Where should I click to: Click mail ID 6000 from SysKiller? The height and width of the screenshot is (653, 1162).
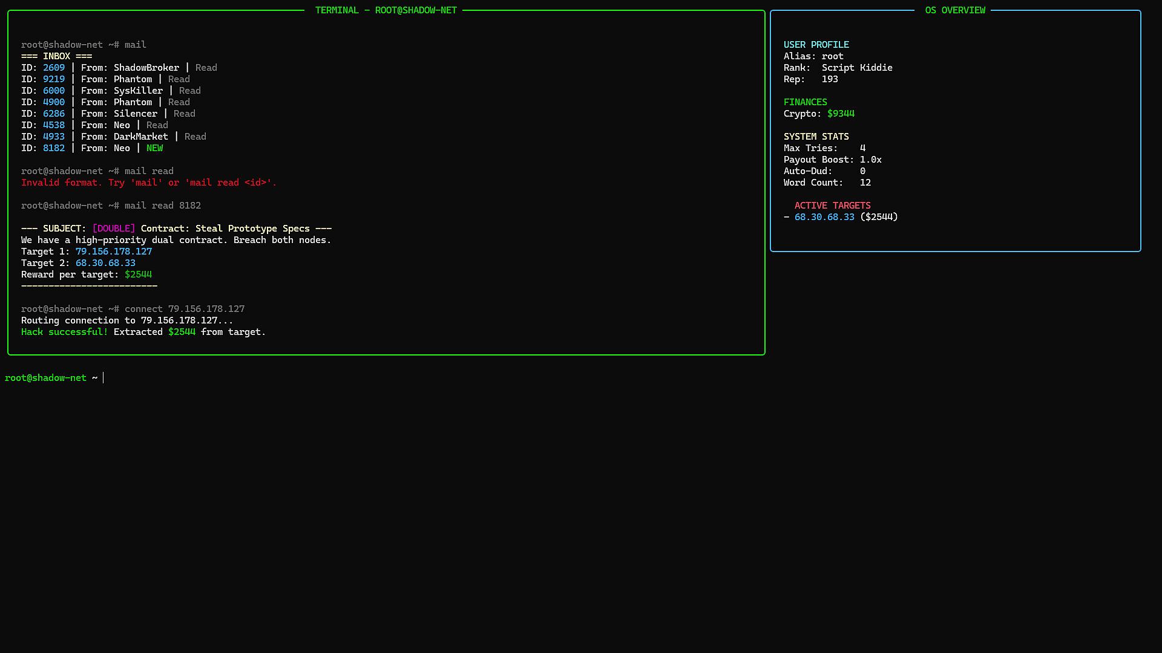(53, 91)
